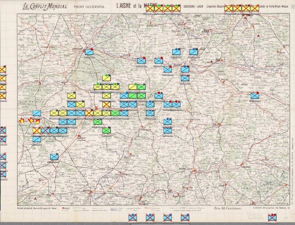Viewport: 295px width, 225px height.
Task: Click the rightmost crossed-out orange-dot unit at top
Action: coord(255,8)
